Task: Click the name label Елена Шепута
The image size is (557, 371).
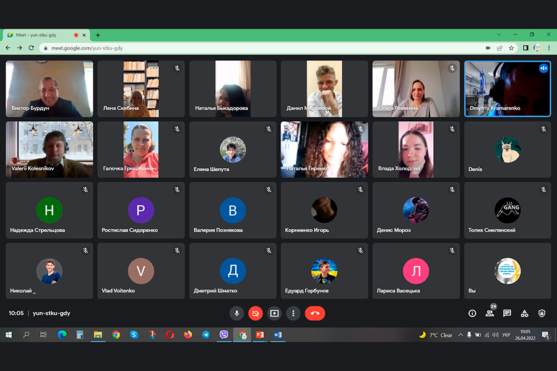Action: click(x=211, y=169)
